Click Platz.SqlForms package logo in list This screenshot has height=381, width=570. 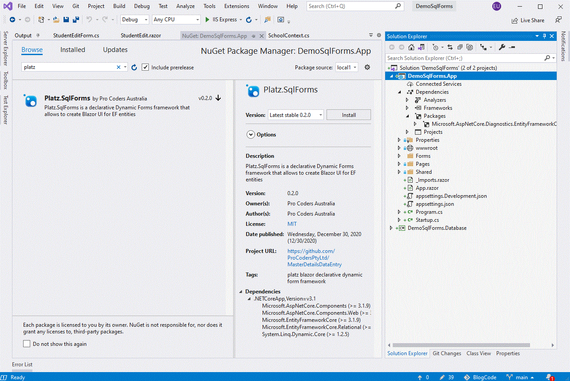click(31, 101)
